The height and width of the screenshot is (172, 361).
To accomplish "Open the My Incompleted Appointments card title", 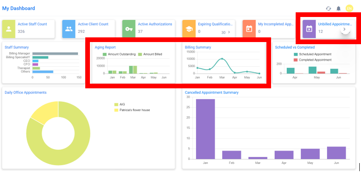I will (x=275, y=24).
